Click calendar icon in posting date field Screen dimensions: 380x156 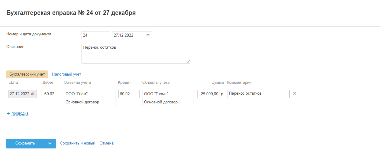point(33,94)
